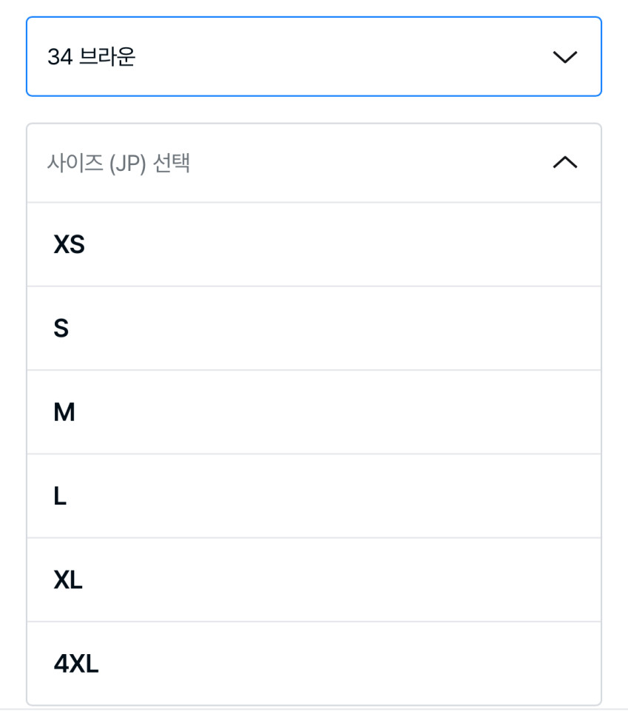Select the L size option

[314, 496]
